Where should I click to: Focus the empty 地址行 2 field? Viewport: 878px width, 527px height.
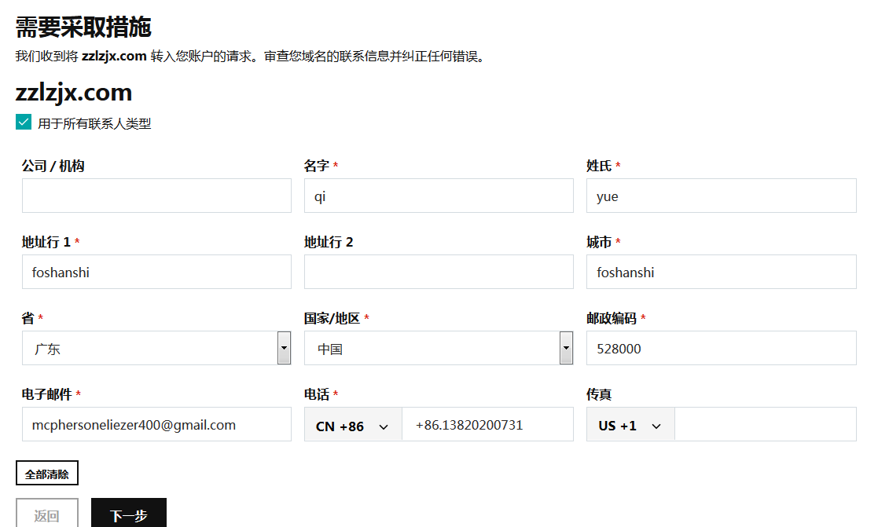(x=439, y=272)
